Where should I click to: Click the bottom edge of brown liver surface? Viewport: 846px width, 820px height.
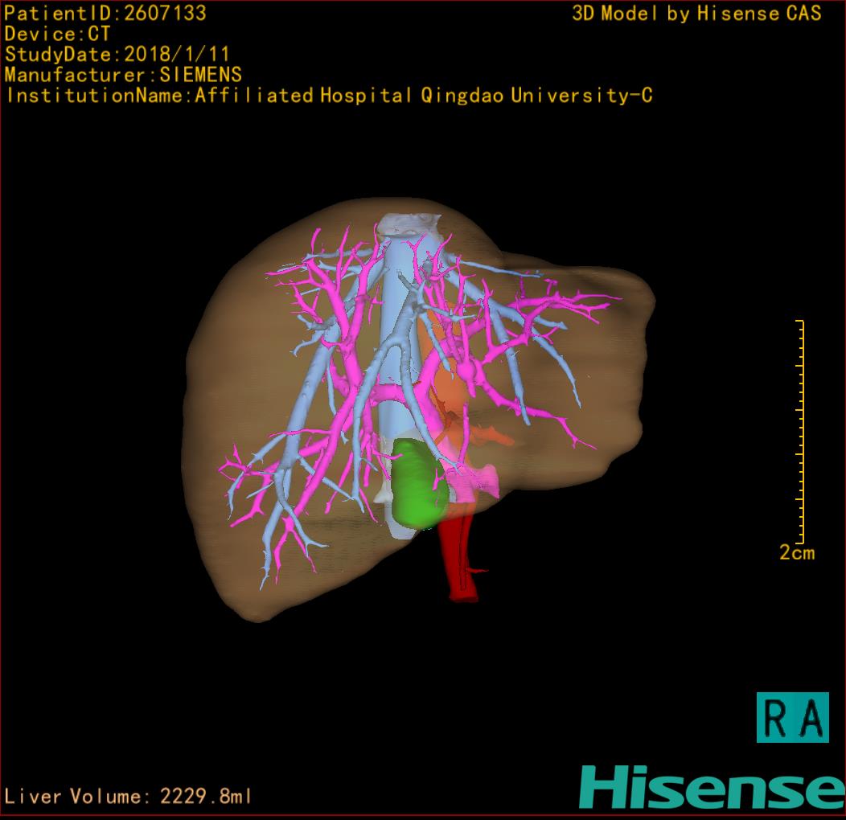pyautogui.click(x=265, y=615)
